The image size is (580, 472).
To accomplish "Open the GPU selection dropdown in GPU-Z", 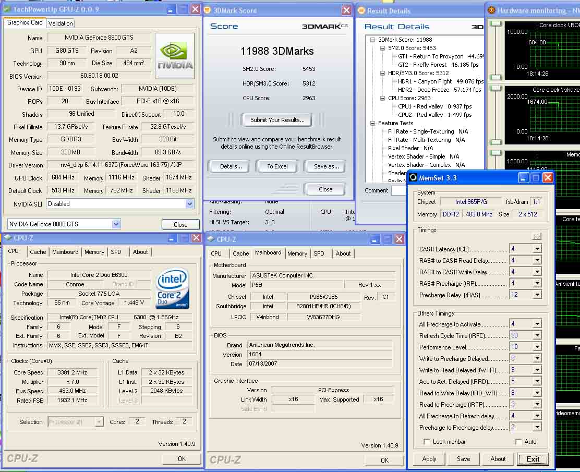I will 116,224.
